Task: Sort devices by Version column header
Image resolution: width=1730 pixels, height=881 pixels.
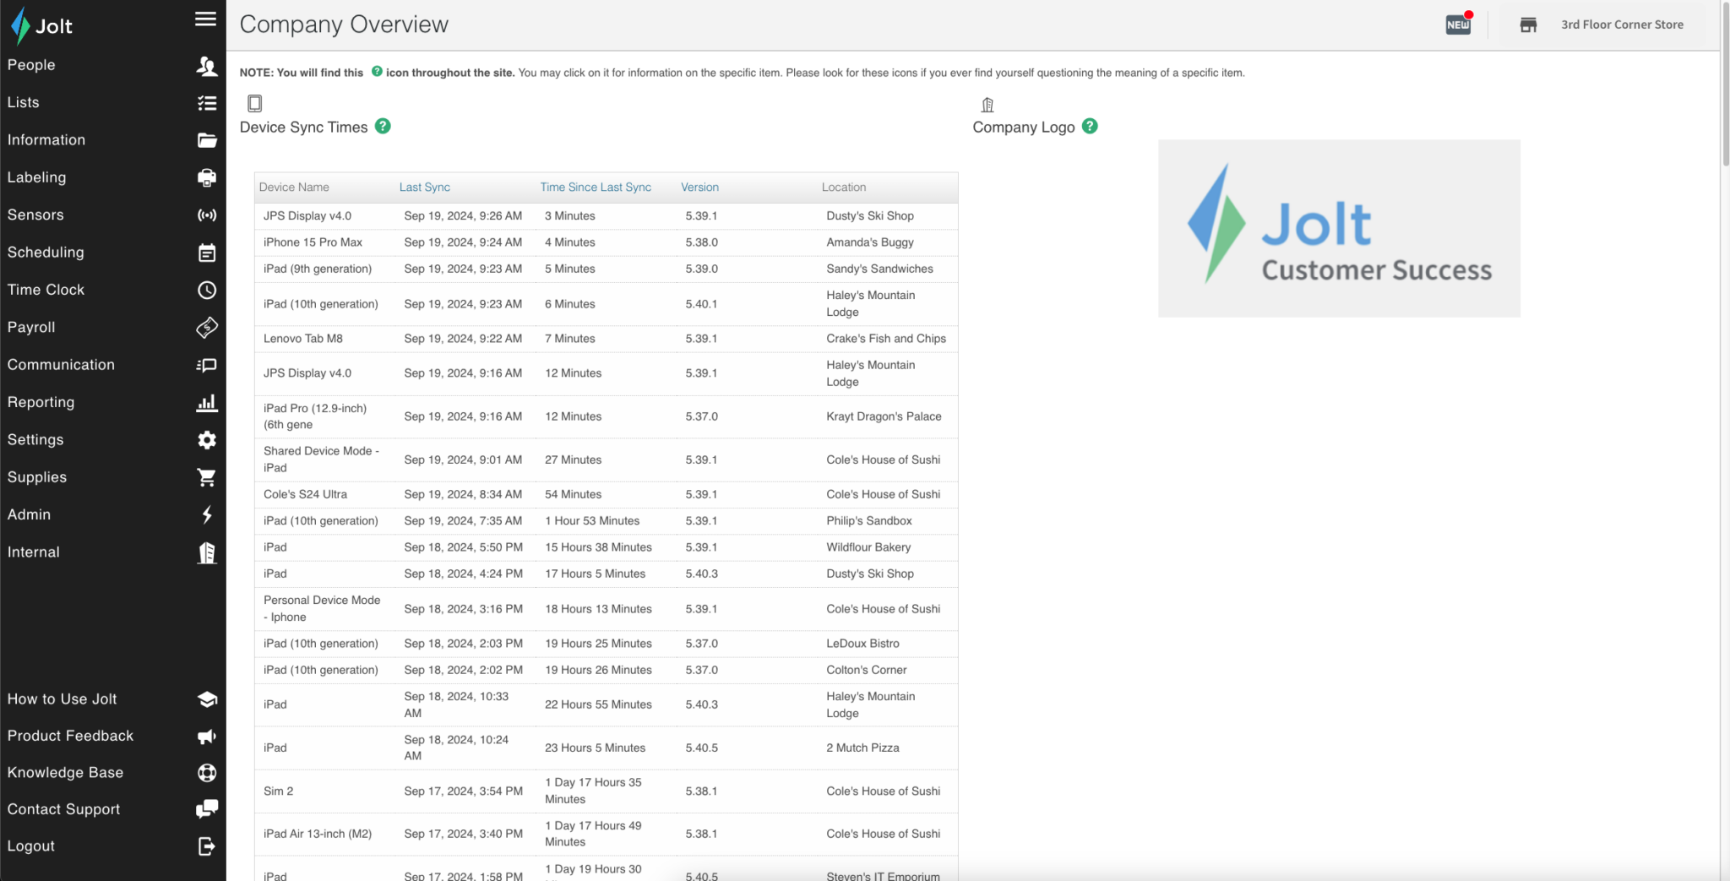Action: pyautogui.click(x=699, y=188)
